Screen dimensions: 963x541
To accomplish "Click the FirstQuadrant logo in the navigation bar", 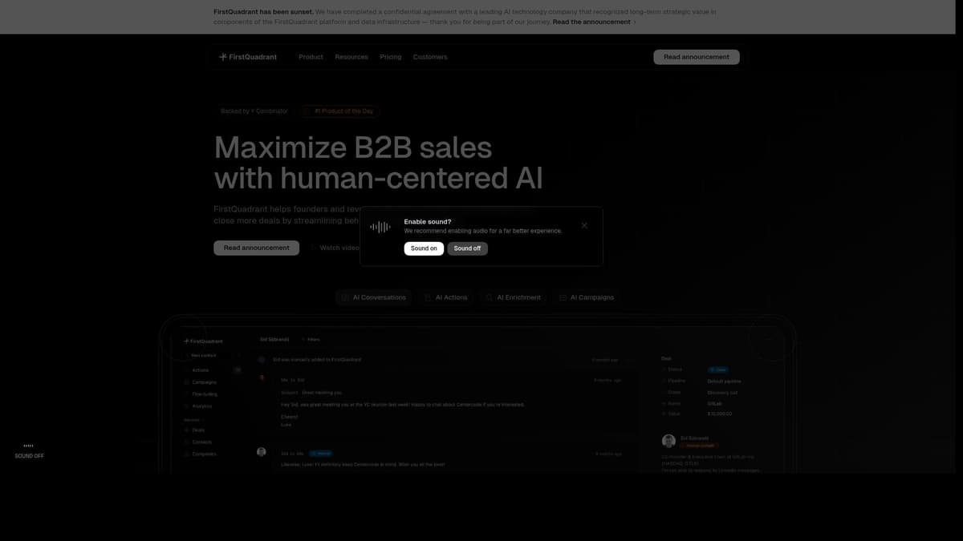I will click(x=247, y=57).
